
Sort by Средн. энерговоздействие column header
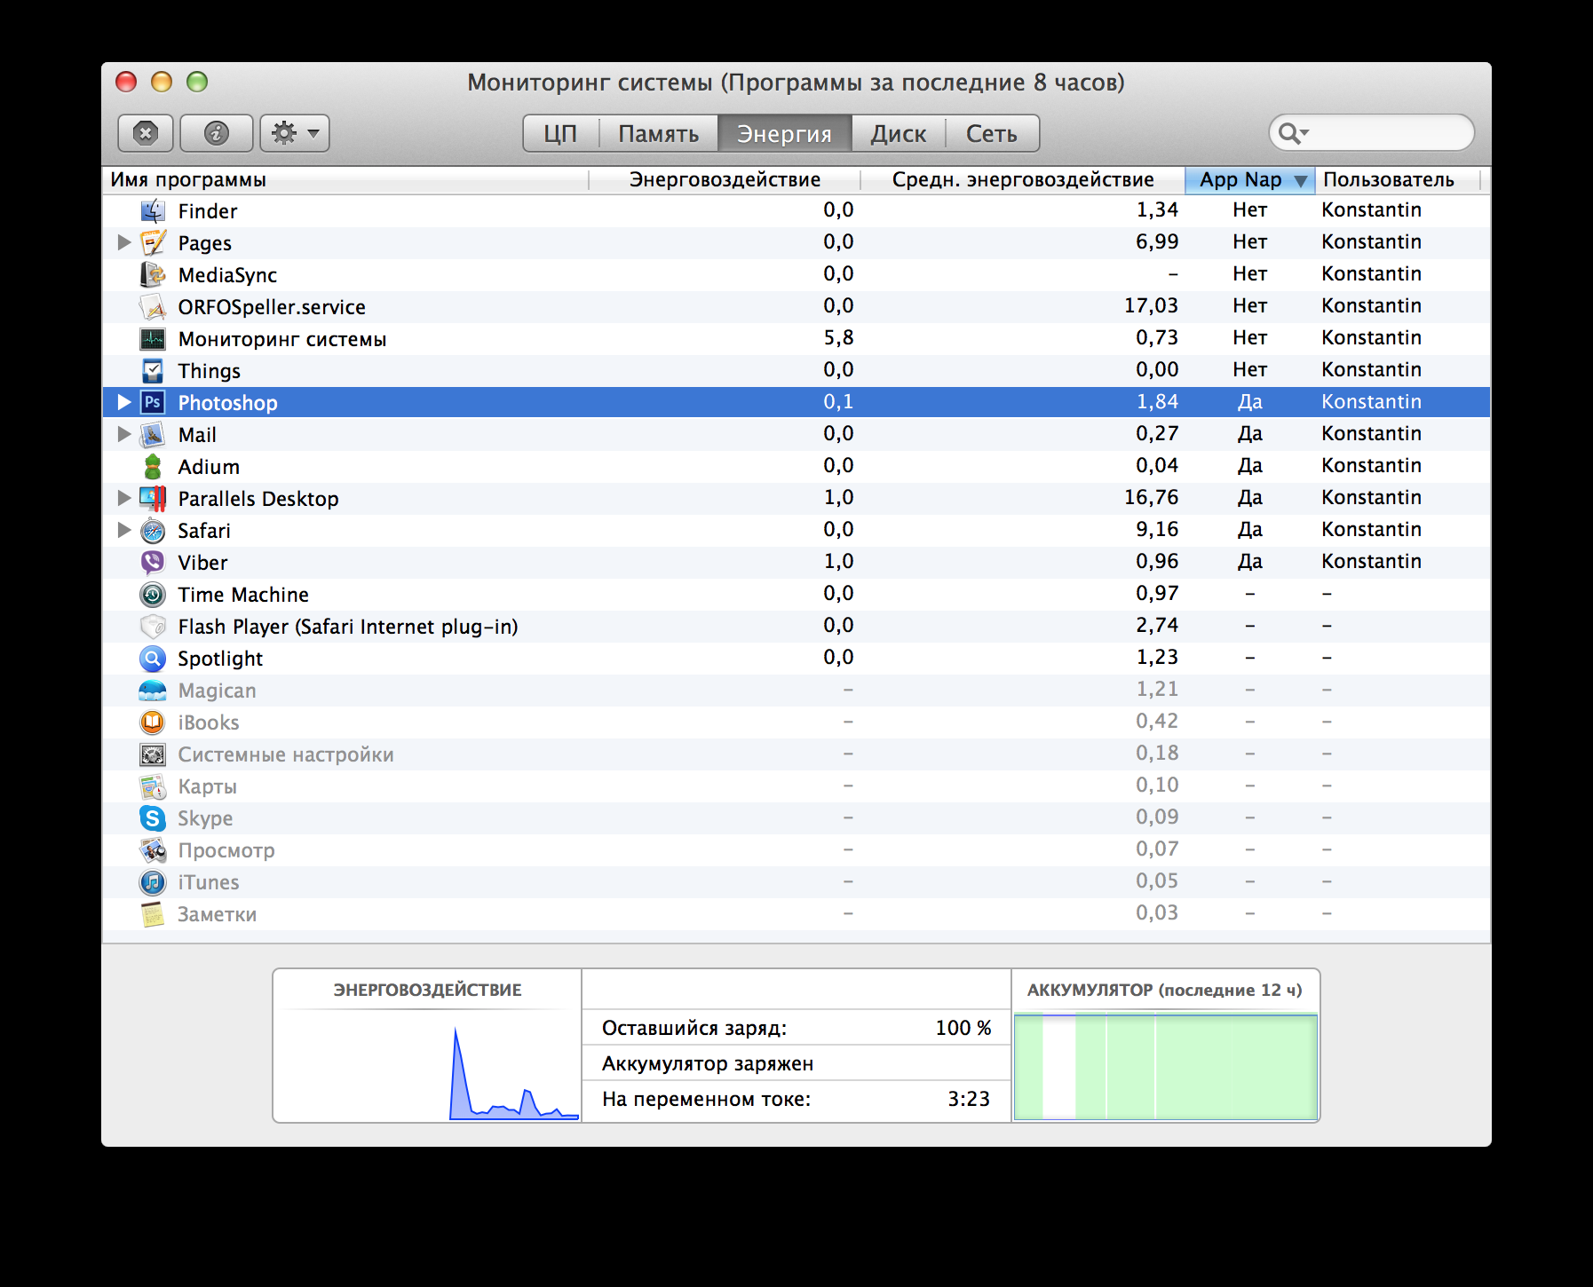point(1023,179)
